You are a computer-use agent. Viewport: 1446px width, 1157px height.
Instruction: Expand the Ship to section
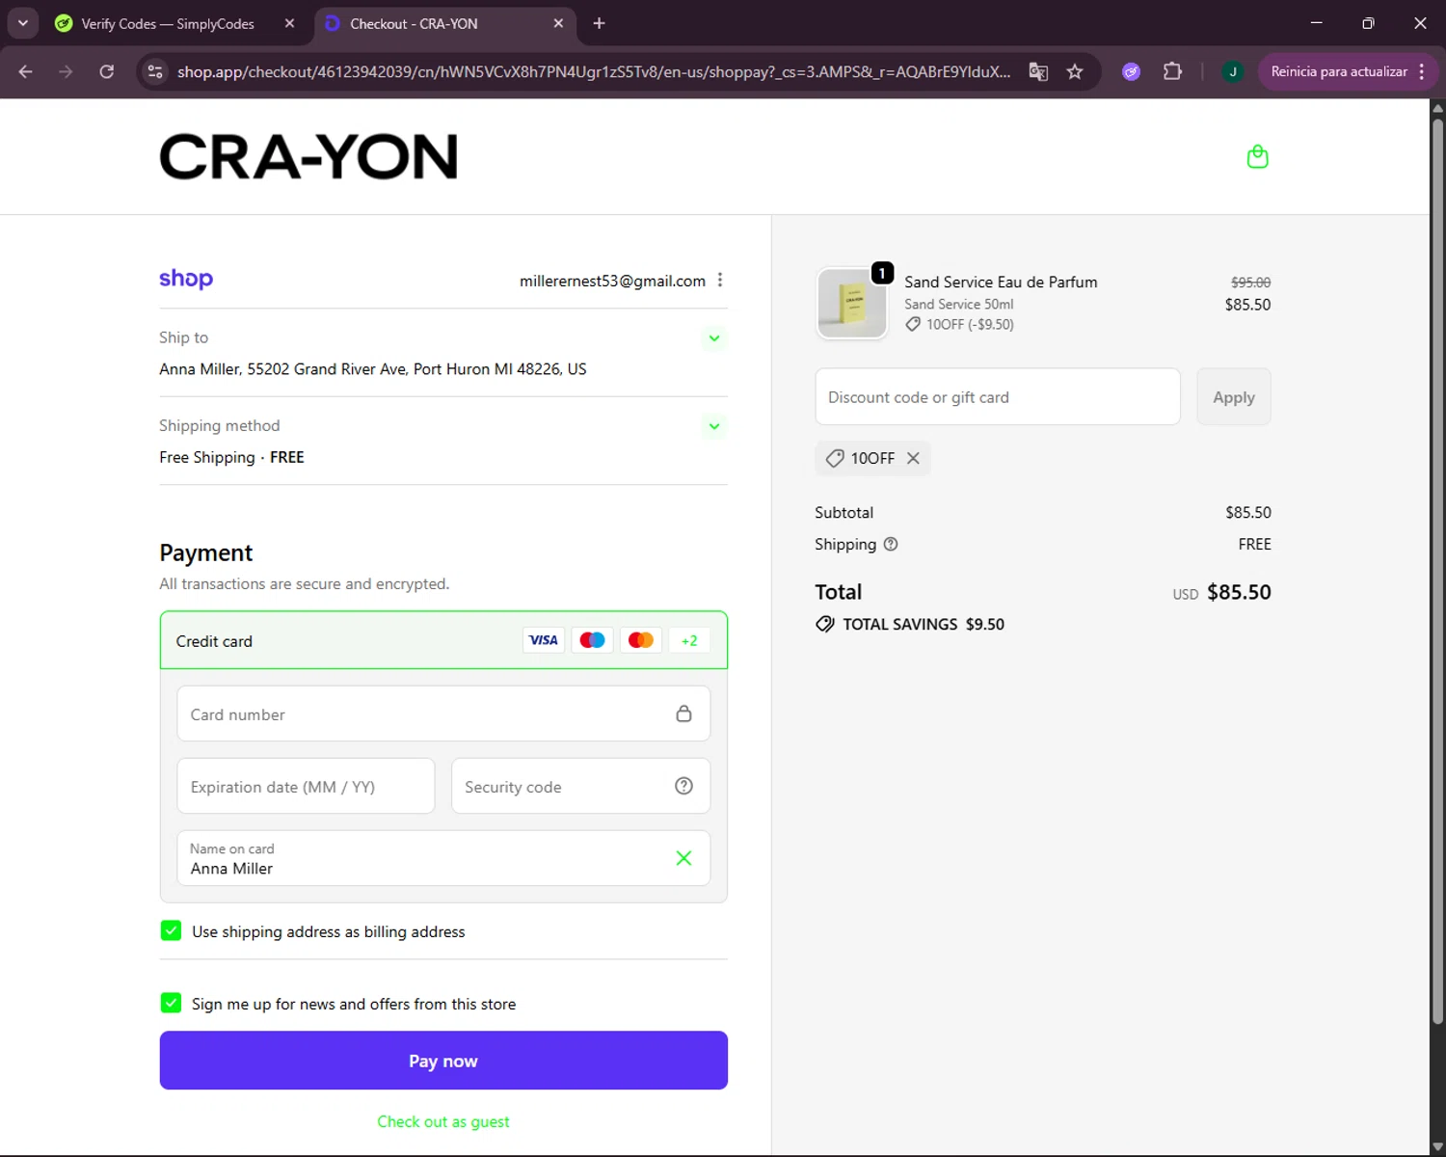coord(714,338)
